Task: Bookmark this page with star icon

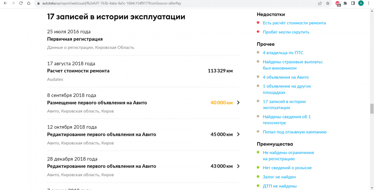Action: (328, 3)
